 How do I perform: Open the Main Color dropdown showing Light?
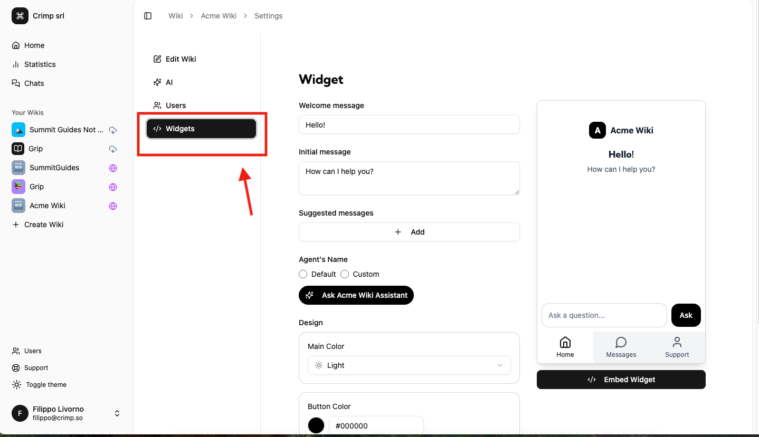pos(409,365)
